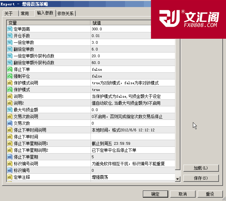226x201 pixels.
Task: Select the 保护模式 value field showing true
Action: (x=132, y=90)
